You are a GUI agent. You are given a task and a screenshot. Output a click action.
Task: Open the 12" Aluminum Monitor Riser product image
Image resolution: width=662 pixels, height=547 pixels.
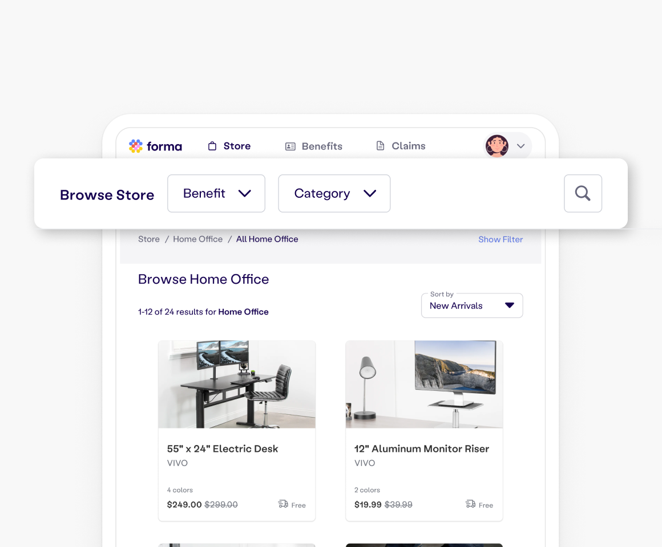pyautogui.click(x=424, y=385)
